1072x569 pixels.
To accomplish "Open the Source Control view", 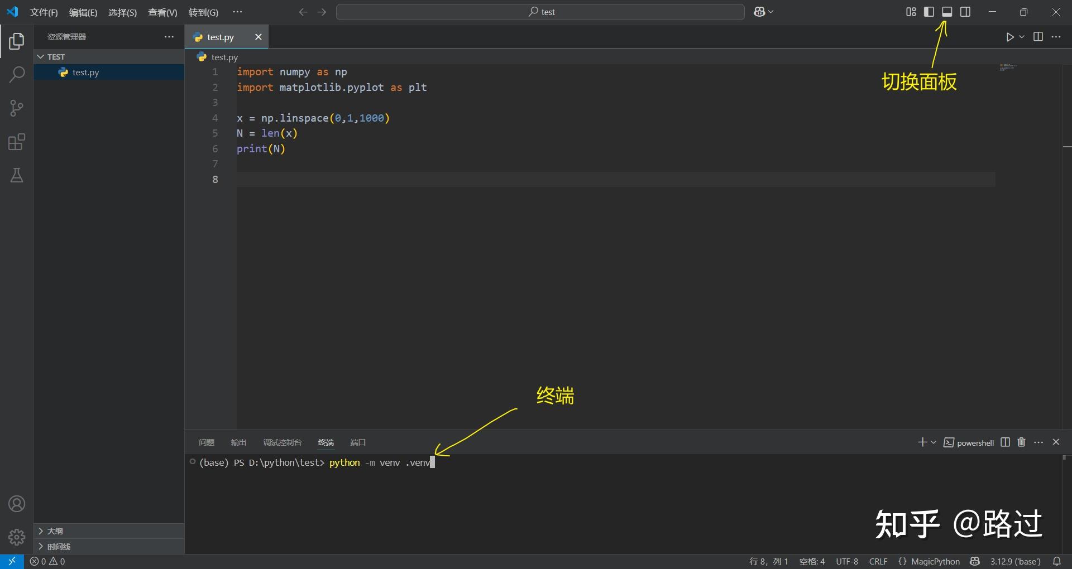I will 16,108.
